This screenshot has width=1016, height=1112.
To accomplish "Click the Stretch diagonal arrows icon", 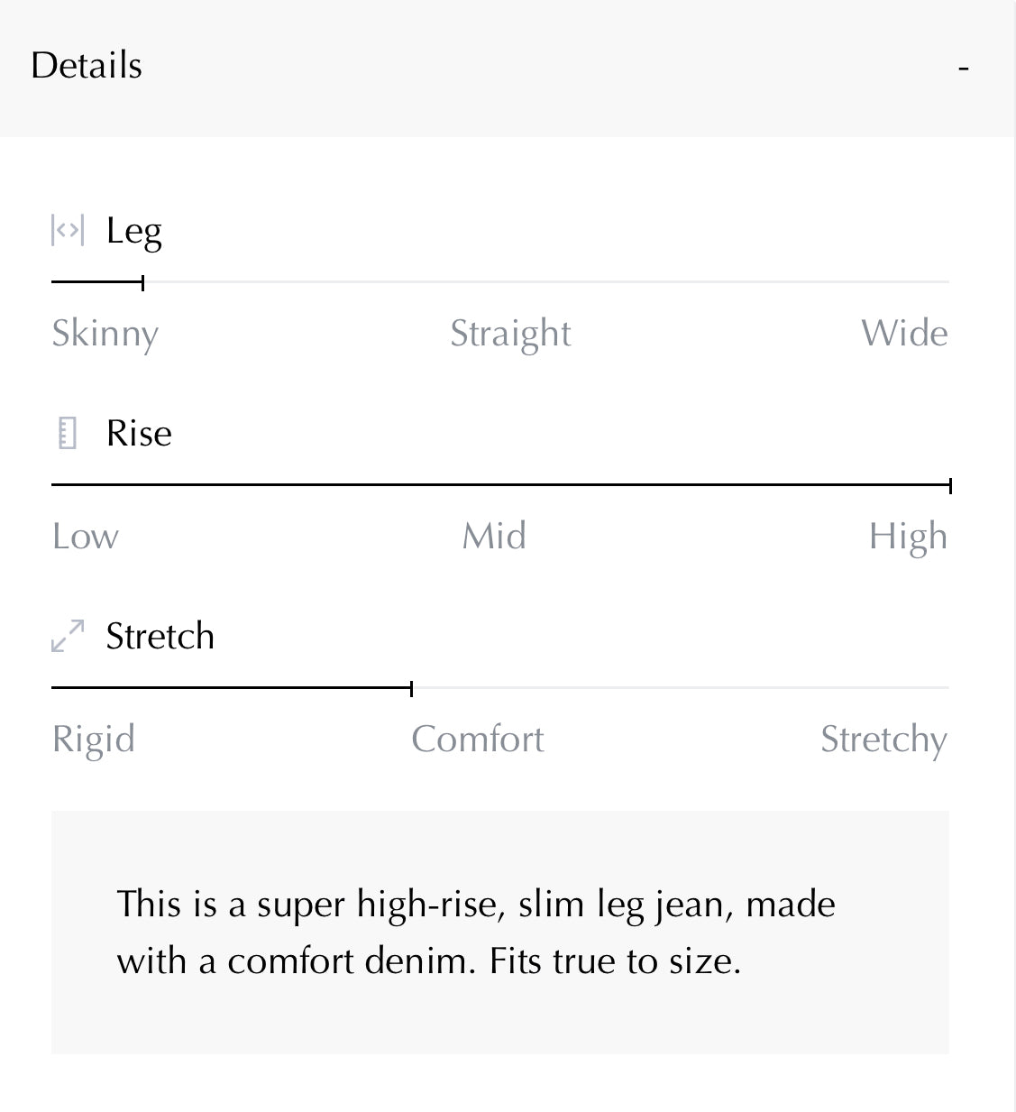I will click(68, 636).
